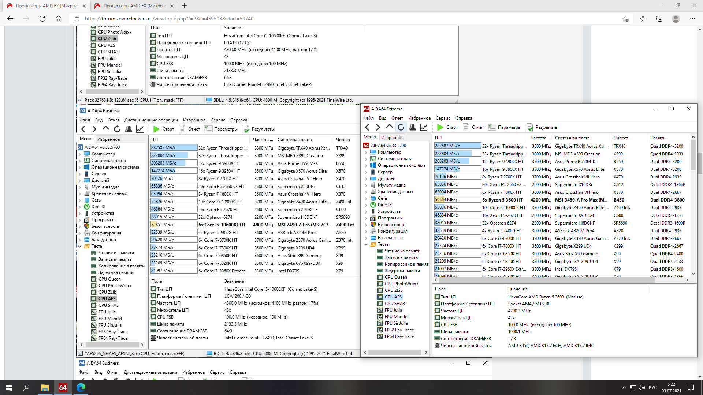Click the browser address bar URL
The image size is (703, 395).
pyautogui.click(x=169, y=19)
